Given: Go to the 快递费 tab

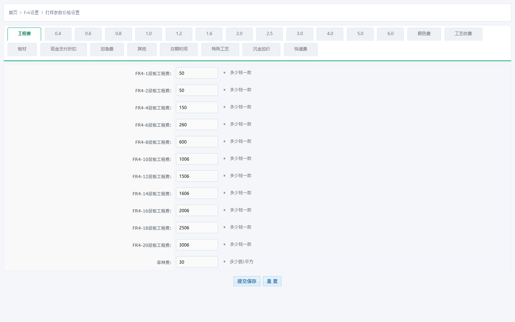Looking at the screenshot, I should (301, 49).
